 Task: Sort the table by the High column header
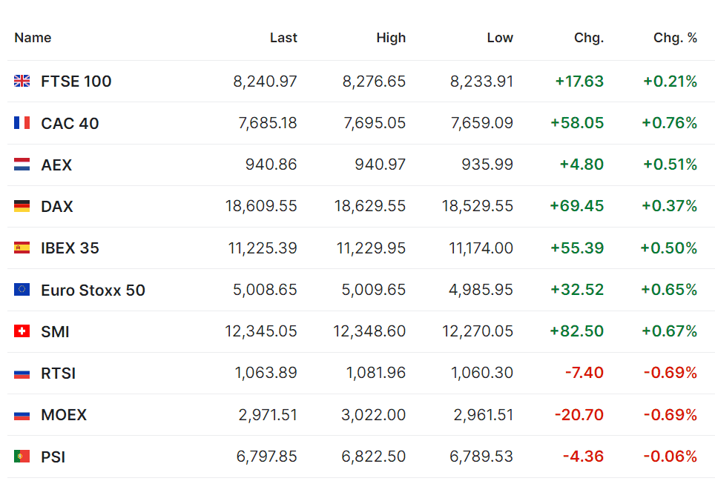pos(391,38)
